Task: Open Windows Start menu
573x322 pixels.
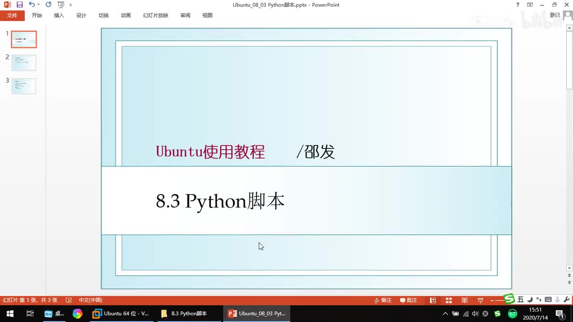Action: coord(10,314)
